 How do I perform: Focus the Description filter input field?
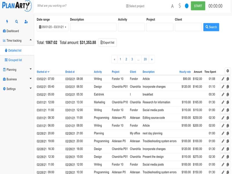[x=93, y=27]
